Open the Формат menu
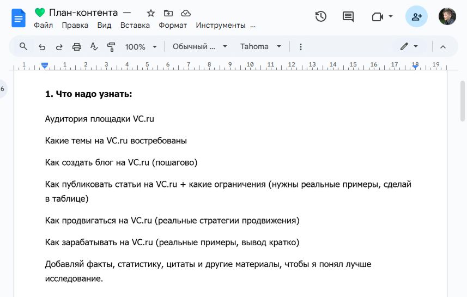 pos(173,25)
